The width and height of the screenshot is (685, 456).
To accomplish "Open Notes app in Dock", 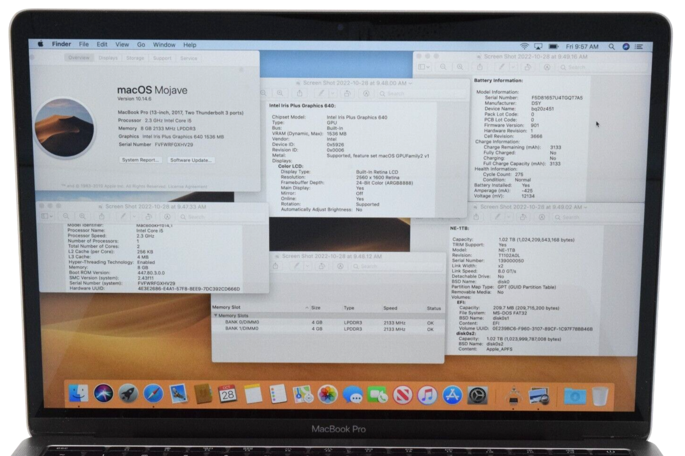I will pyautogui.click(x=253, y=394).
